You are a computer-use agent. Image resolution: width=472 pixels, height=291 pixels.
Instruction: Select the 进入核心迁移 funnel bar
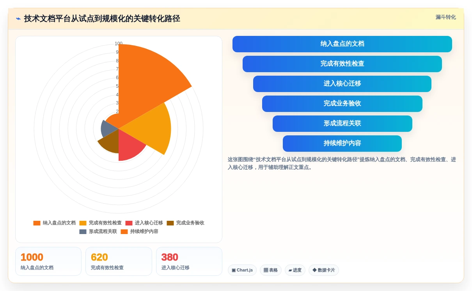tap(342, 84)
